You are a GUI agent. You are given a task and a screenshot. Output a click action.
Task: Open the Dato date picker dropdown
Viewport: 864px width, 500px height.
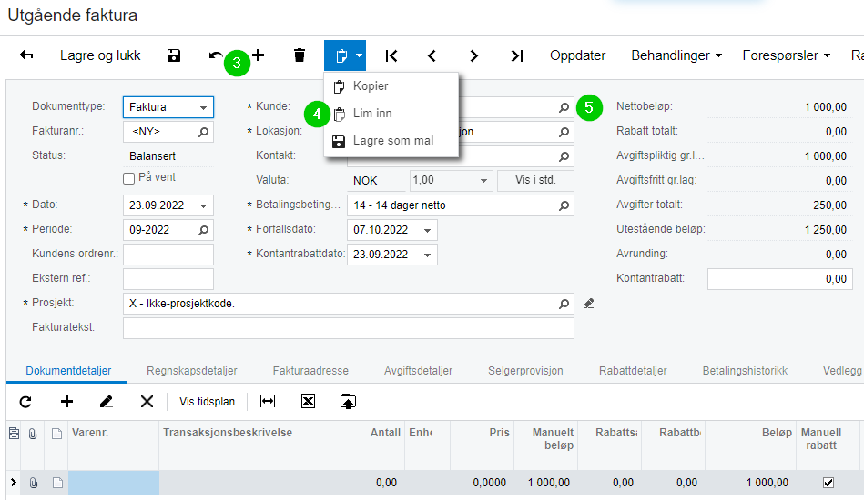pos(203,205)
